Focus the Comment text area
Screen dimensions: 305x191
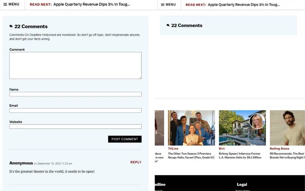(75, 66)
